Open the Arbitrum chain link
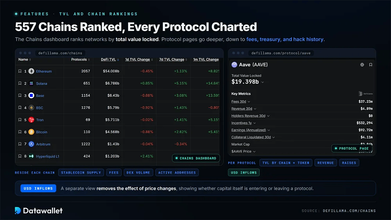Screen dimensions: 391x220 (x=43, y=144)
